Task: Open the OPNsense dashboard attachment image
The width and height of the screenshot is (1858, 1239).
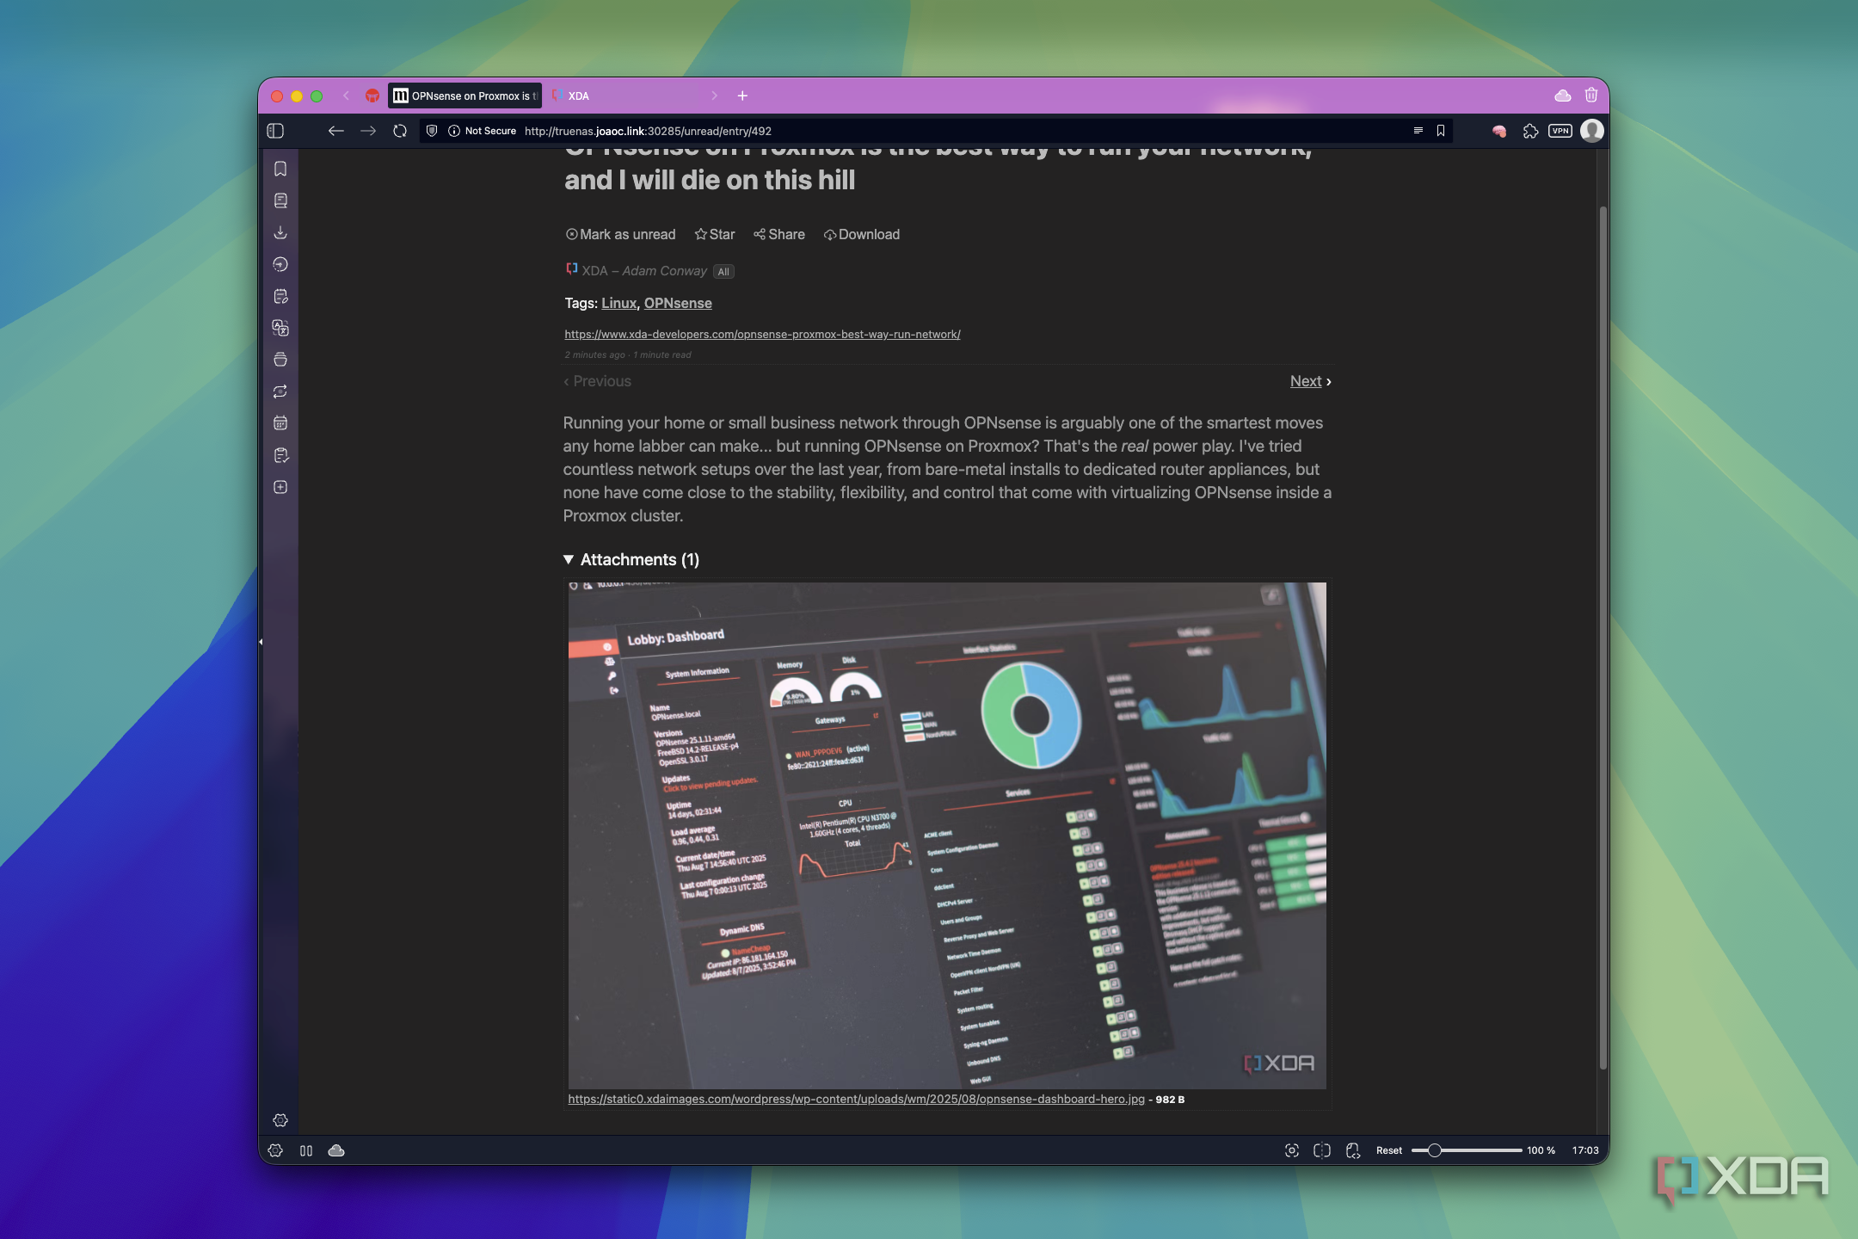Action: (x=947, y=835)
